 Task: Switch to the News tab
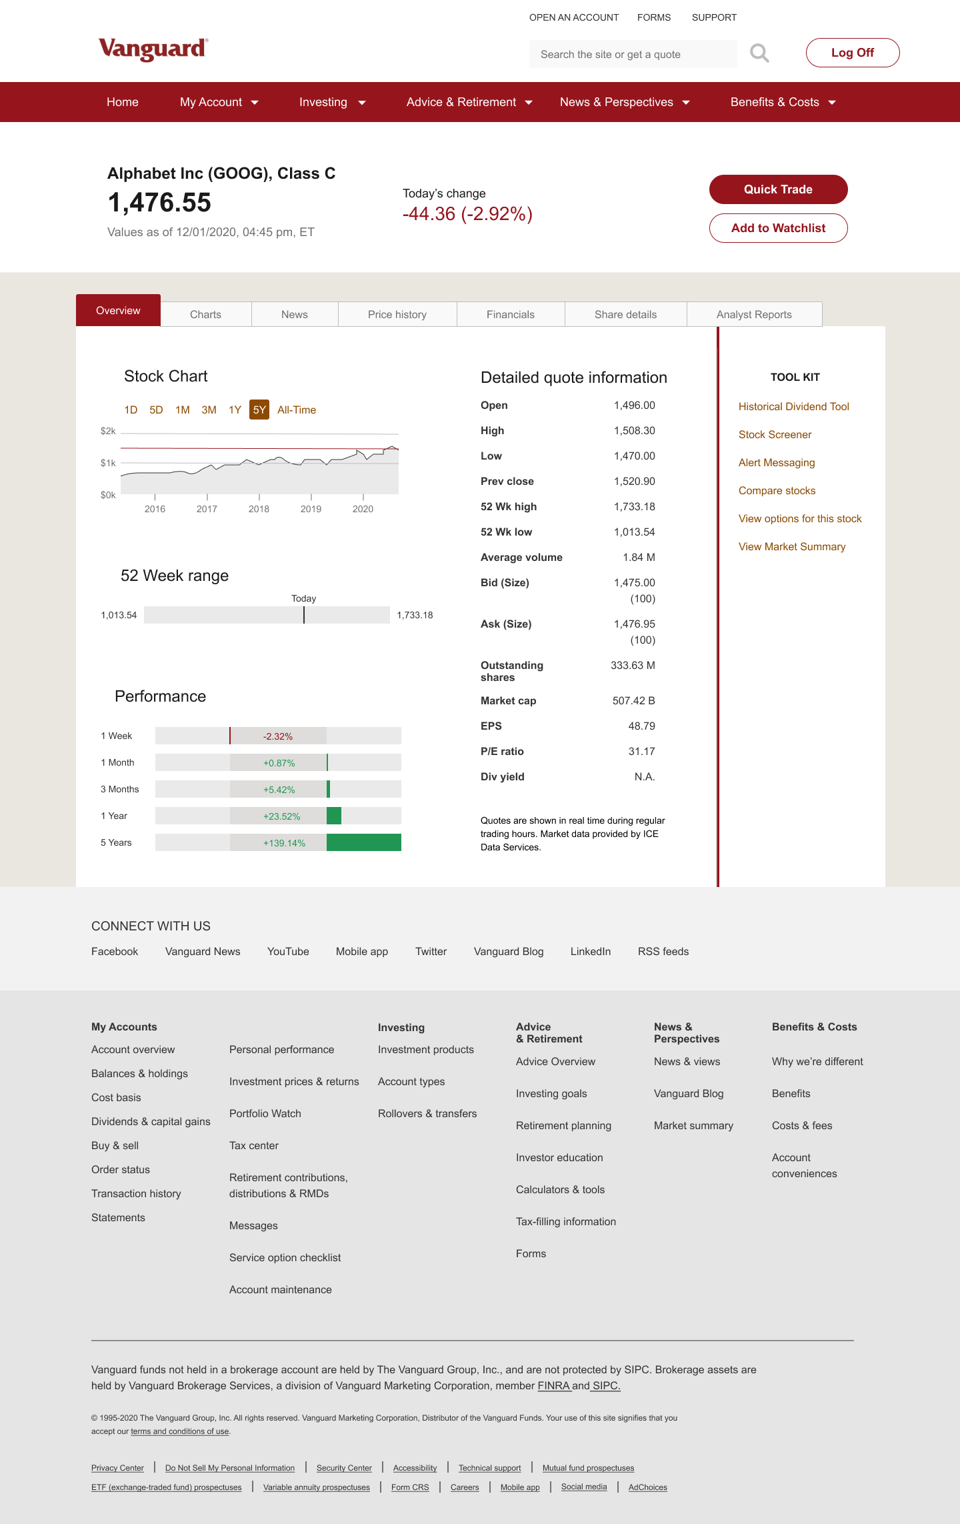[295, 314]
